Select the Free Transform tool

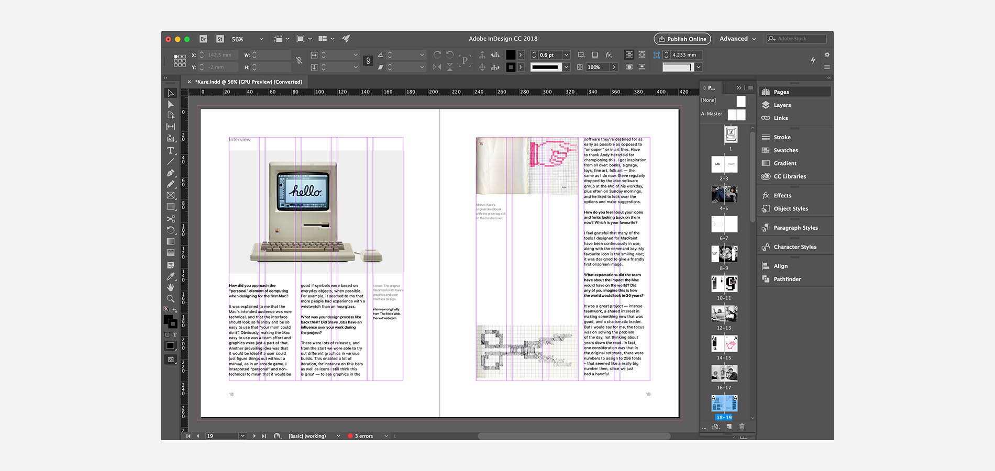tap(171, 230)
